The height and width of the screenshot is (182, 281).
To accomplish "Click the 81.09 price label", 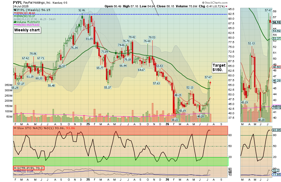I will pos(89,39).
